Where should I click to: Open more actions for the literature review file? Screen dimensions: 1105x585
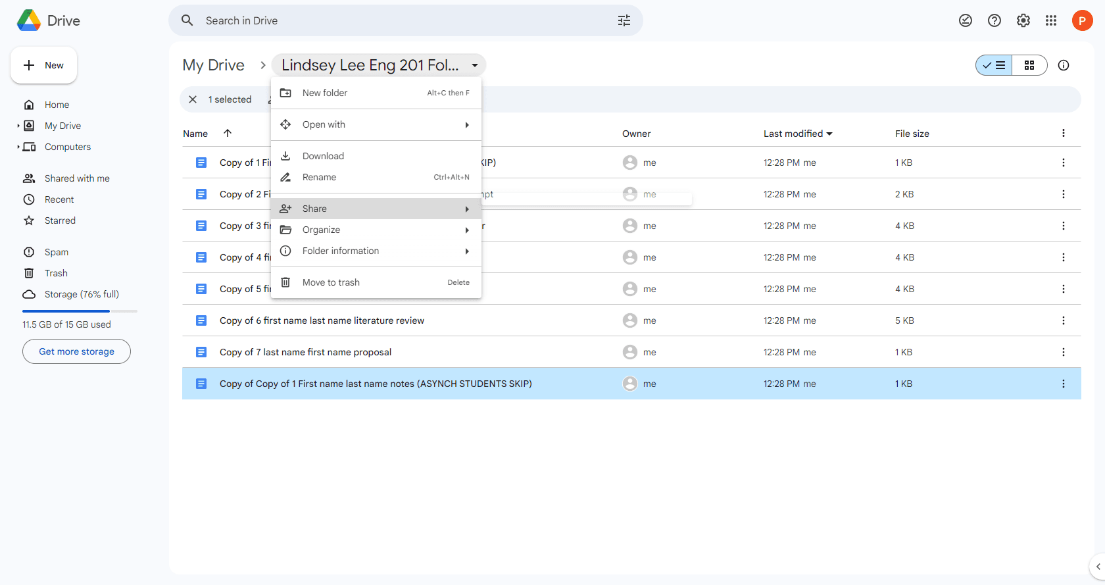(x=1064, y=320)
